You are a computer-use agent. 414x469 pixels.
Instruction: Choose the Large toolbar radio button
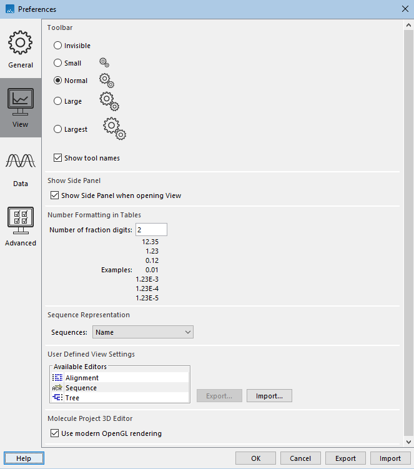(x=58, y=101)
